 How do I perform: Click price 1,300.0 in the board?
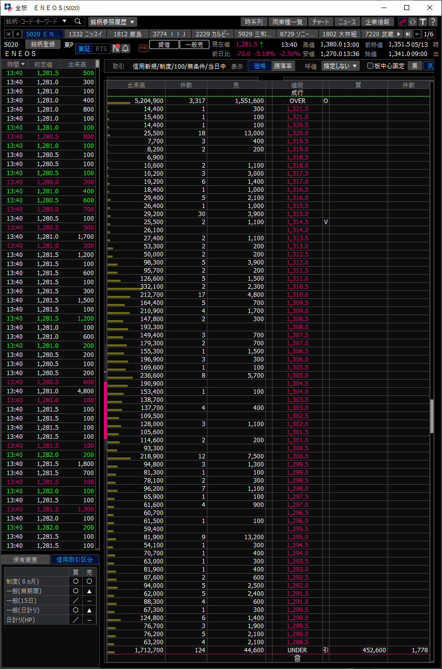(x=297, y=456)
